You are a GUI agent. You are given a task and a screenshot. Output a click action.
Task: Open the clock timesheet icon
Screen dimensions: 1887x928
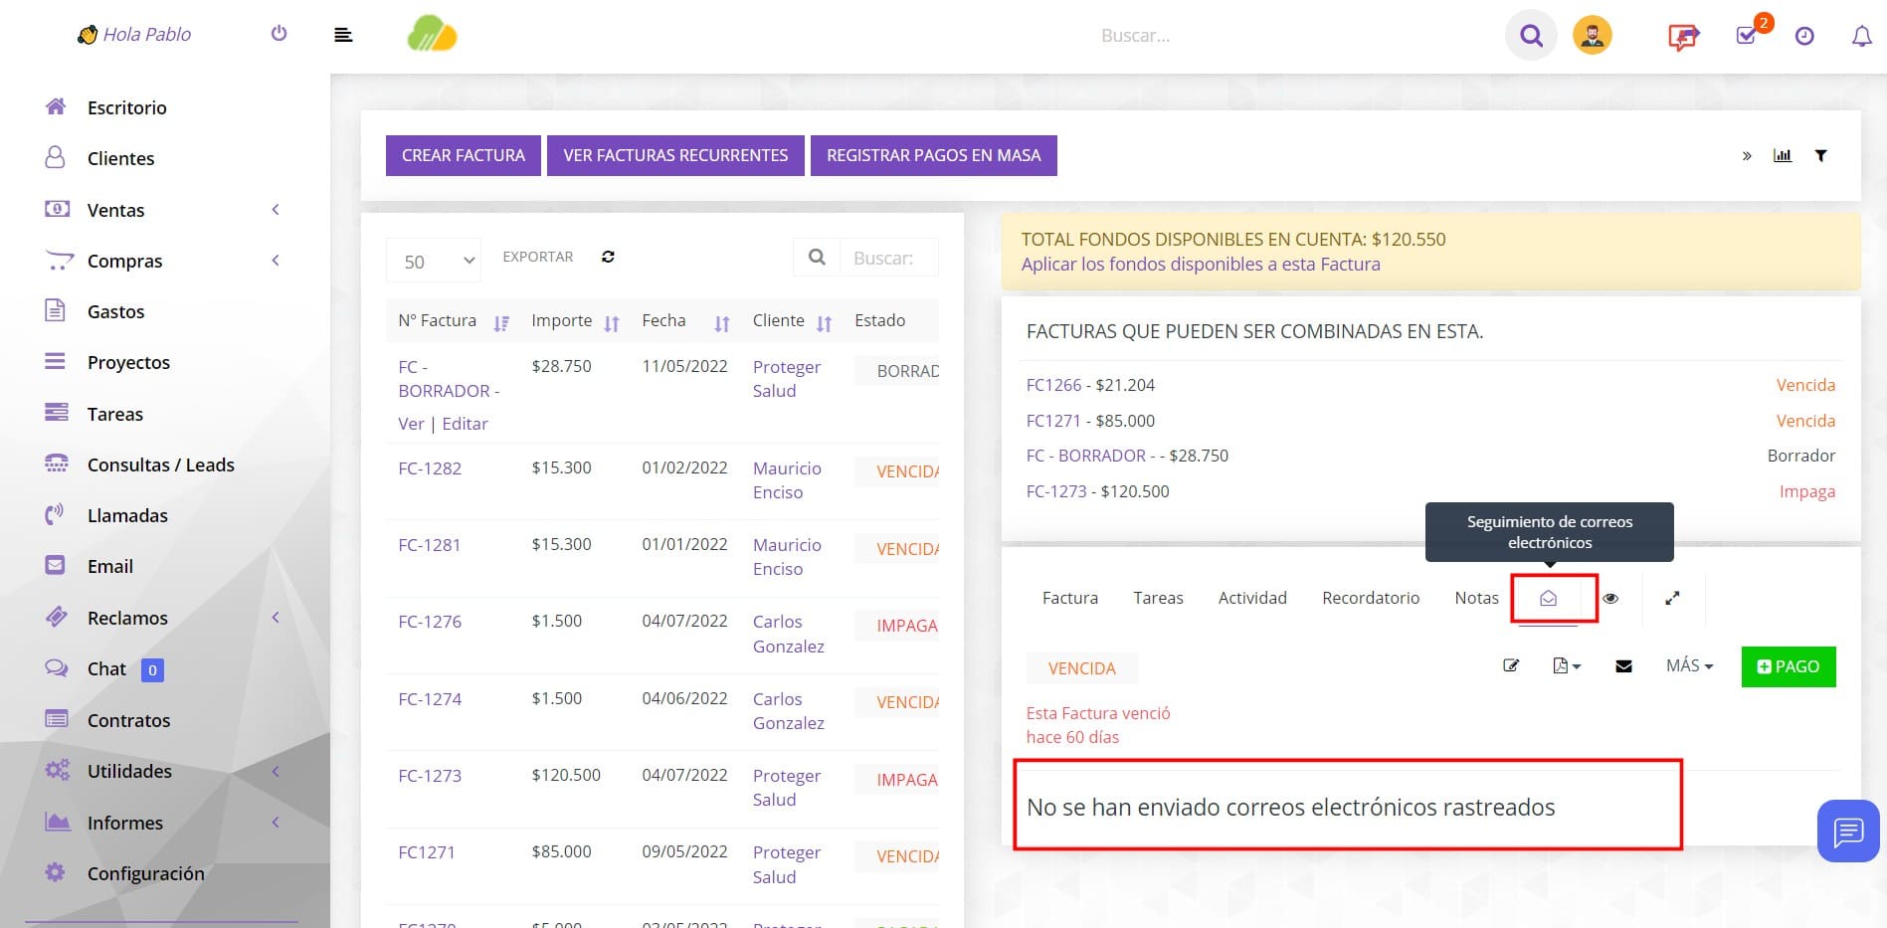(1804, 37)
